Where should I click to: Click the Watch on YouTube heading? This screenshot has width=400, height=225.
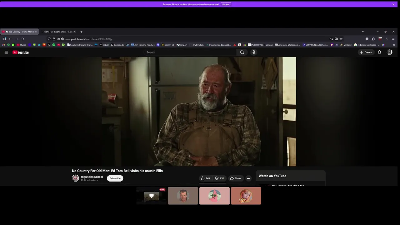(272, 176)
